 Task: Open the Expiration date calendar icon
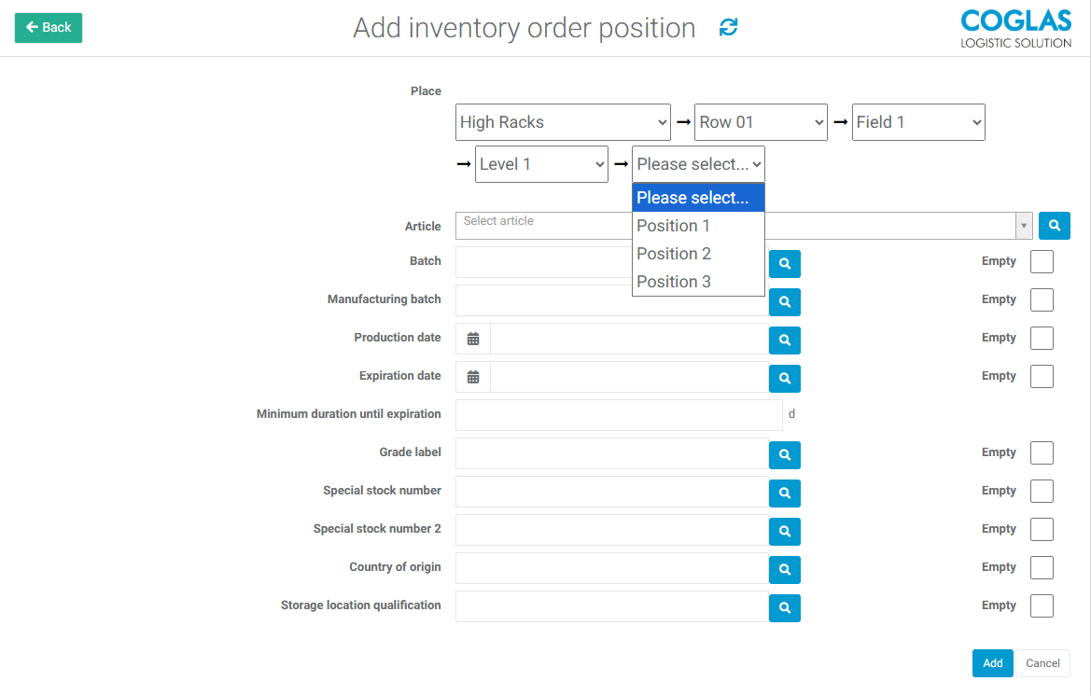(473, 377)
